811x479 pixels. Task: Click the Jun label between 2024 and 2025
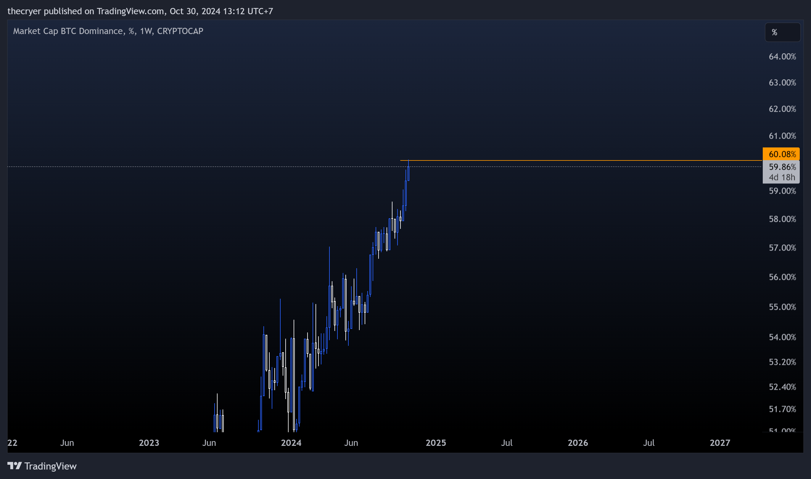click(351, 443)
